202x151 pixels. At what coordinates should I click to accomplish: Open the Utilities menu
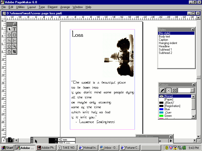20,7
